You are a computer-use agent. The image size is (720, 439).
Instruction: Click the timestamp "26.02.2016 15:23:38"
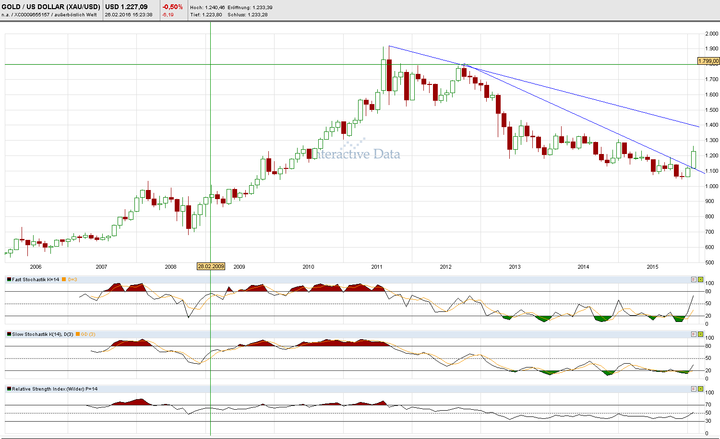point(129,14)
